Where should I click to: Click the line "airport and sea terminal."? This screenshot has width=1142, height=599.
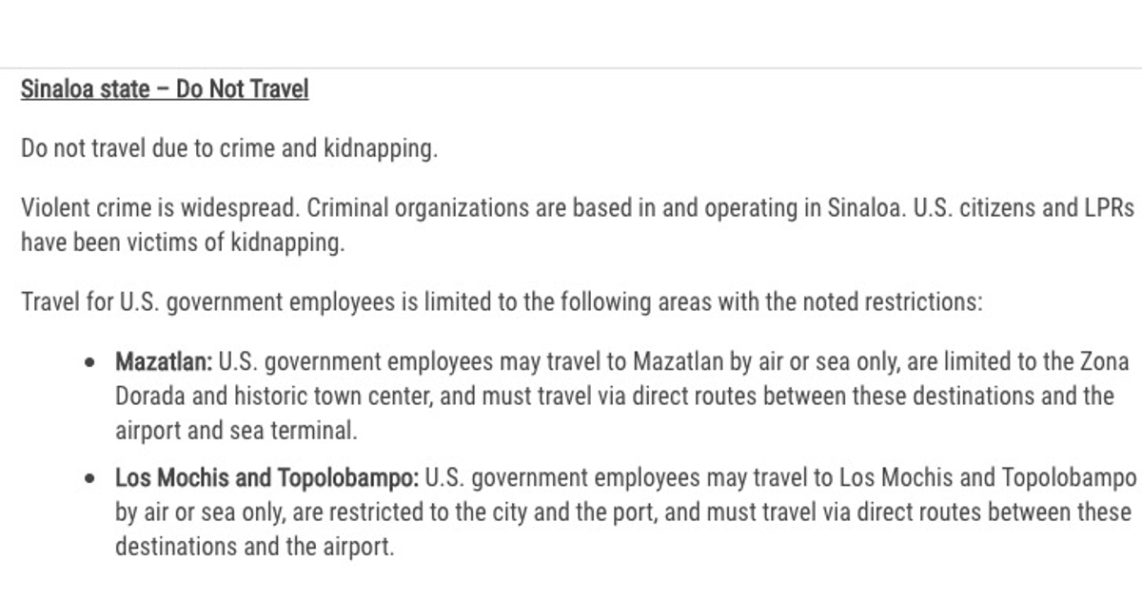click(236, 430)
